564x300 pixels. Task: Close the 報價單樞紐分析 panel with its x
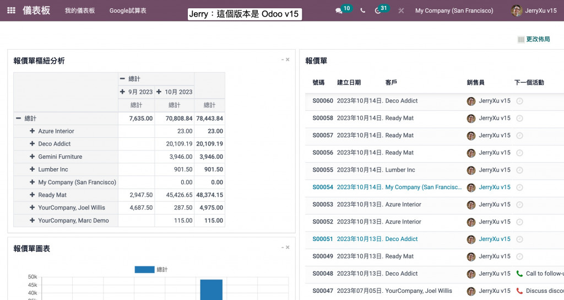click(288, 60)
